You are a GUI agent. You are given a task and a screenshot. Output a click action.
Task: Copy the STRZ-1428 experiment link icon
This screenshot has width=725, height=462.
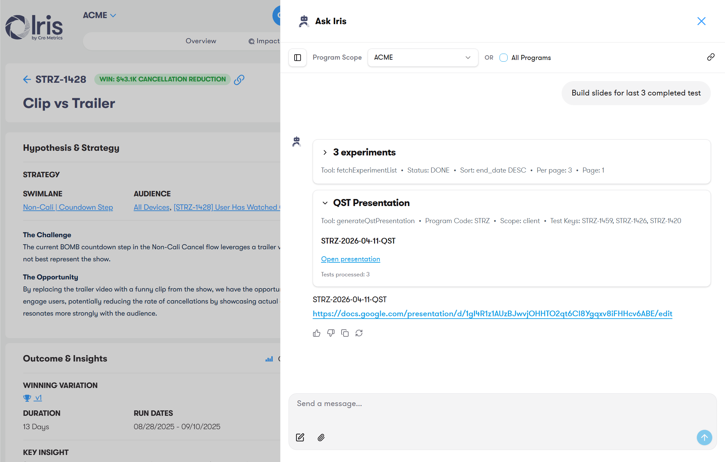tap(239, 79)
